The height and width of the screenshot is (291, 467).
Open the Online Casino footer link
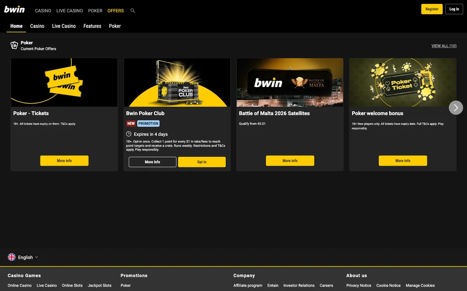click(20, 286)
